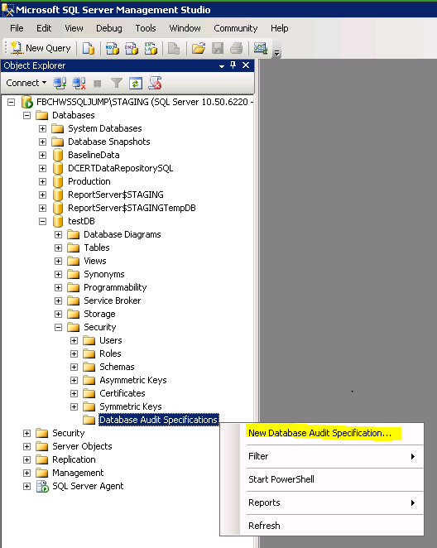Viewport: 437px width, 548px height.
Task: Select the Storage folder
Action: [x=99, y=314]
